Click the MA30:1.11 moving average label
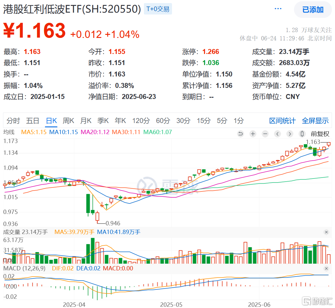 (x=126, y=132)
